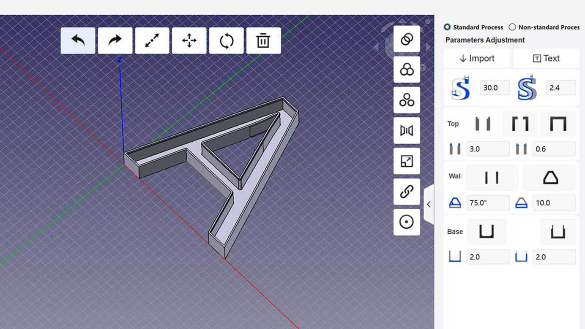Click the mirror flip icon
This screenshot has width=585, height=329.
(407, 131)
